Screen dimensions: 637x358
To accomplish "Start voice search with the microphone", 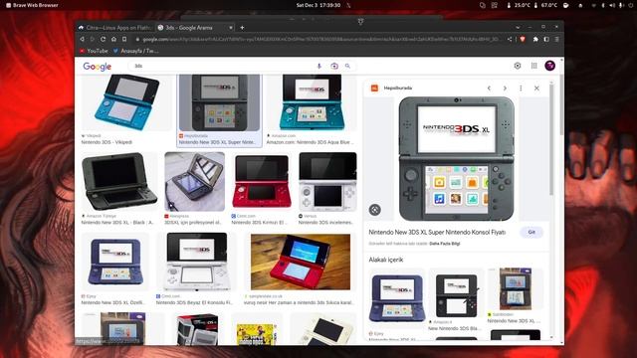I will (x=318, y=66).
